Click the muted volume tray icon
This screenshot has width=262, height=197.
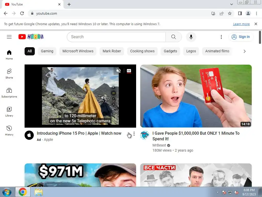pyautogui.click(x=236, y=192)
